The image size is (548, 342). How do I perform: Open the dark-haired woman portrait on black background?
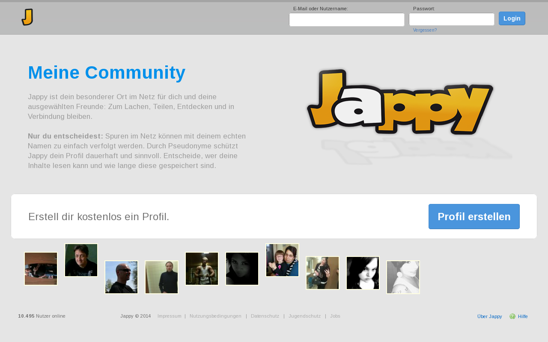tap(242, 268)
